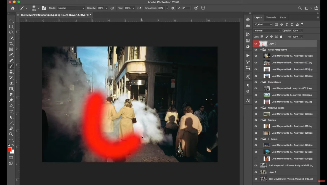Open the Kind filter dropdown

(263, 25)
